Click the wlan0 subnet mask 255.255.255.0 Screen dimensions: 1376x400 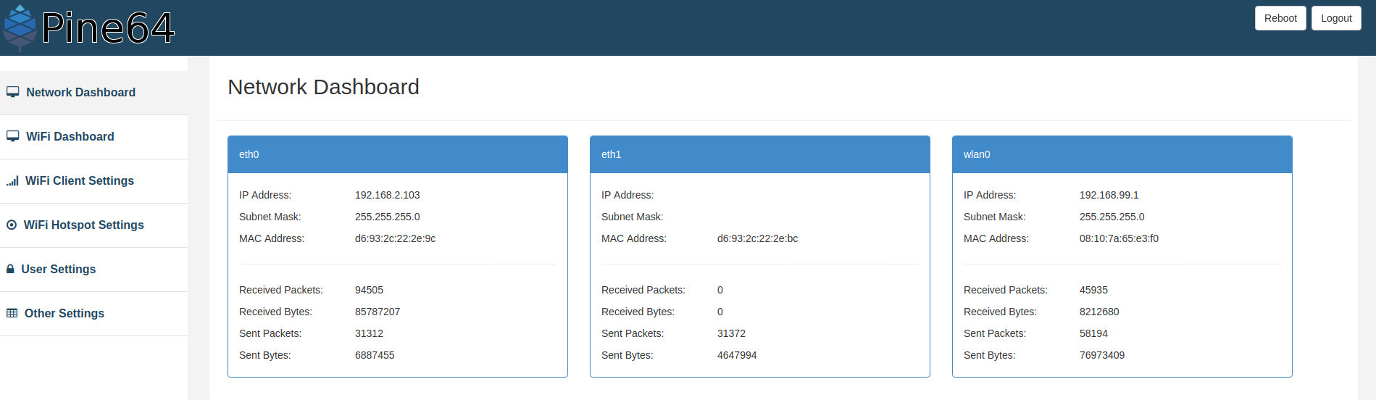[1112, 217]
